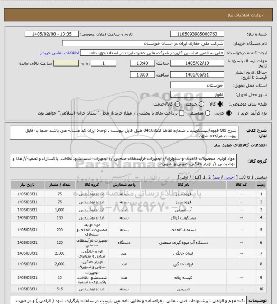The image size is (277, 304).
Task: Click the request creator name field
Action: (152, 53)
